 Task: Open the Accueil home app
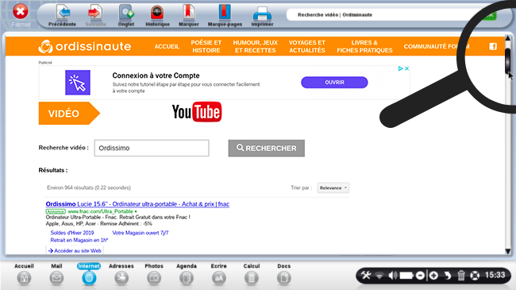point(24,274)
